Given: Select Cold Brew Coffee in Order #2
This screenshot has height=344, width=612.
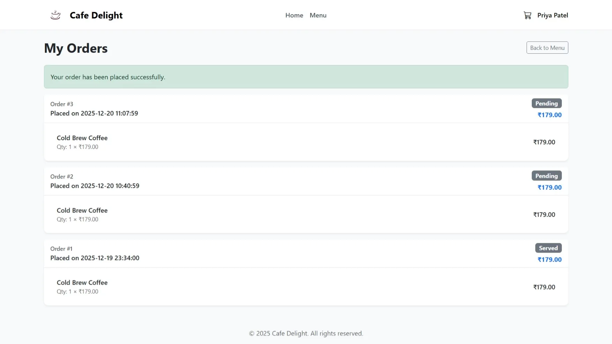Looking at the screenshot, I should coord(82,210).
